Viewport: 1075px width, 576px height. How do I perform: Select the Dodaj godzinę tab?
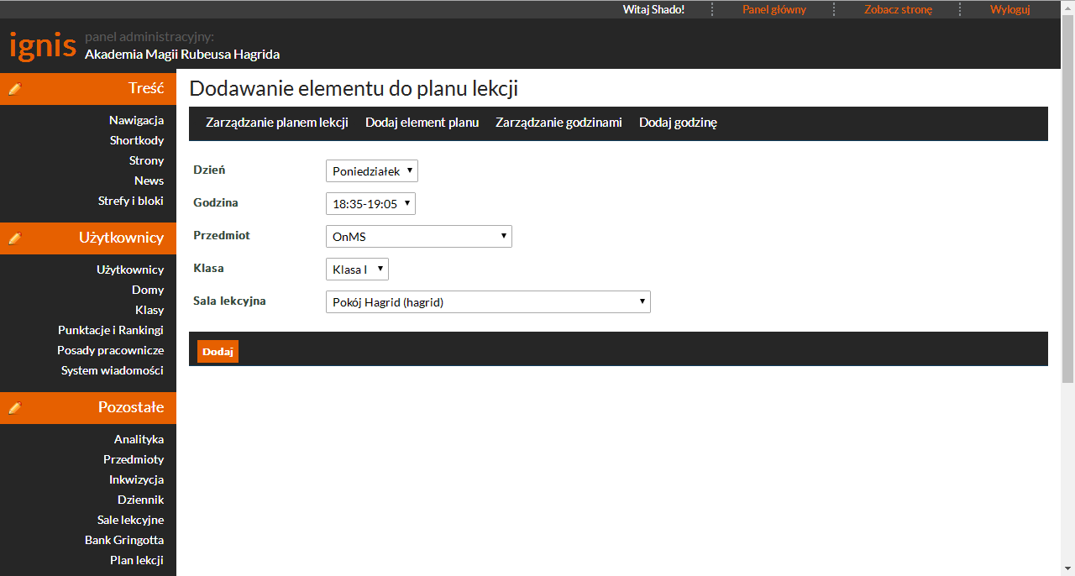[678, 123]
